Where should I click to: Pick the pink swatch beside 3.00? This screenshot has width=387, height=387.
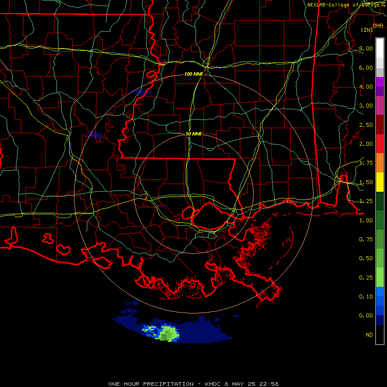tap(380, 105)
